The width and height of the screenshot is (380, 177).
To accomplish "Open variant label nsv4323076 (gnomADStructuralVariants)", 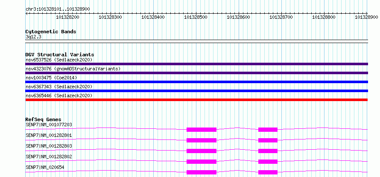I will [x=73, y=69].
